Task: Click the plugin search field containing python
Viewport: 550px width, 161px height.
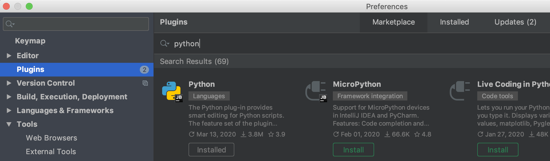Action: click(x=352, y=43)
